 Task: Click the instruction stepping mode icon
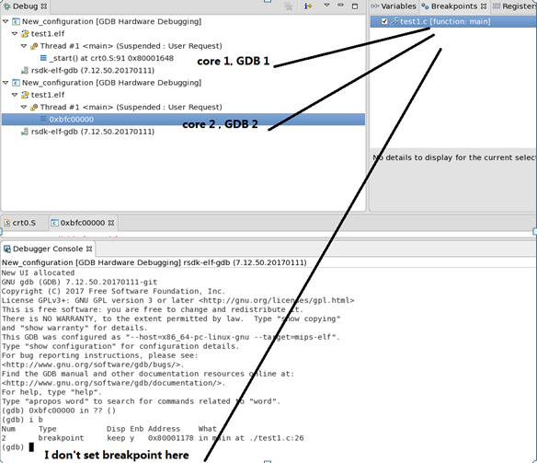[x=308, y=6]
